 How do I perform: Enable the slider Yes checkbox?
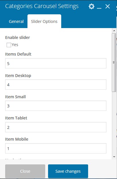tap(9, 45)
